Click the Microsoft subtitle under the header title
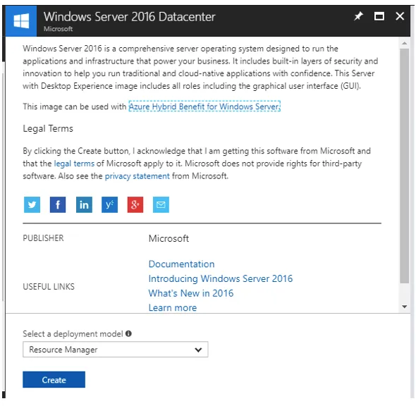The image size is (416, 406). (58, 29)
